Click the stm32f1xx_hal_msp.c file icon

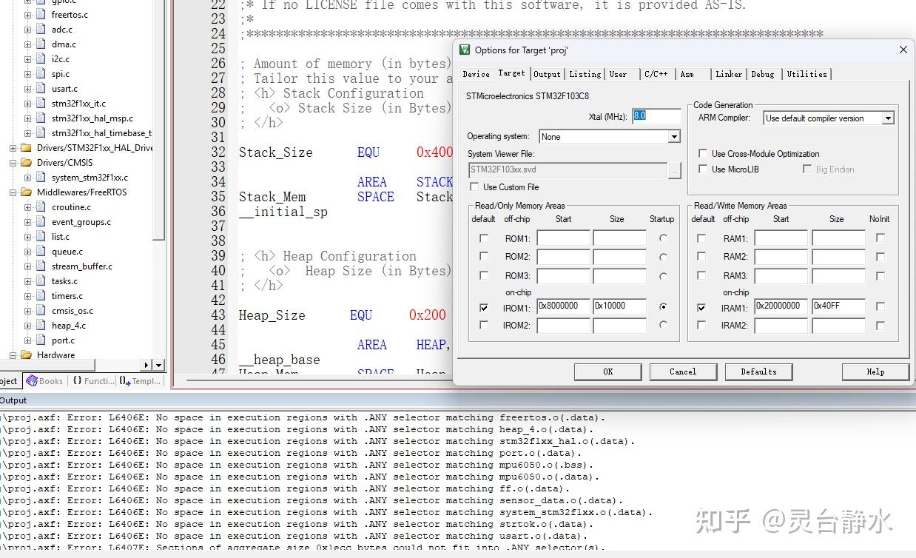click(x=41, y=118)
